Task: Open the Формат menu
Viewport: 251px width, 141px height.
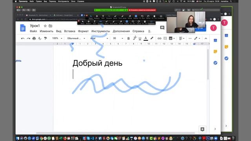Action: tap(83, 31)
